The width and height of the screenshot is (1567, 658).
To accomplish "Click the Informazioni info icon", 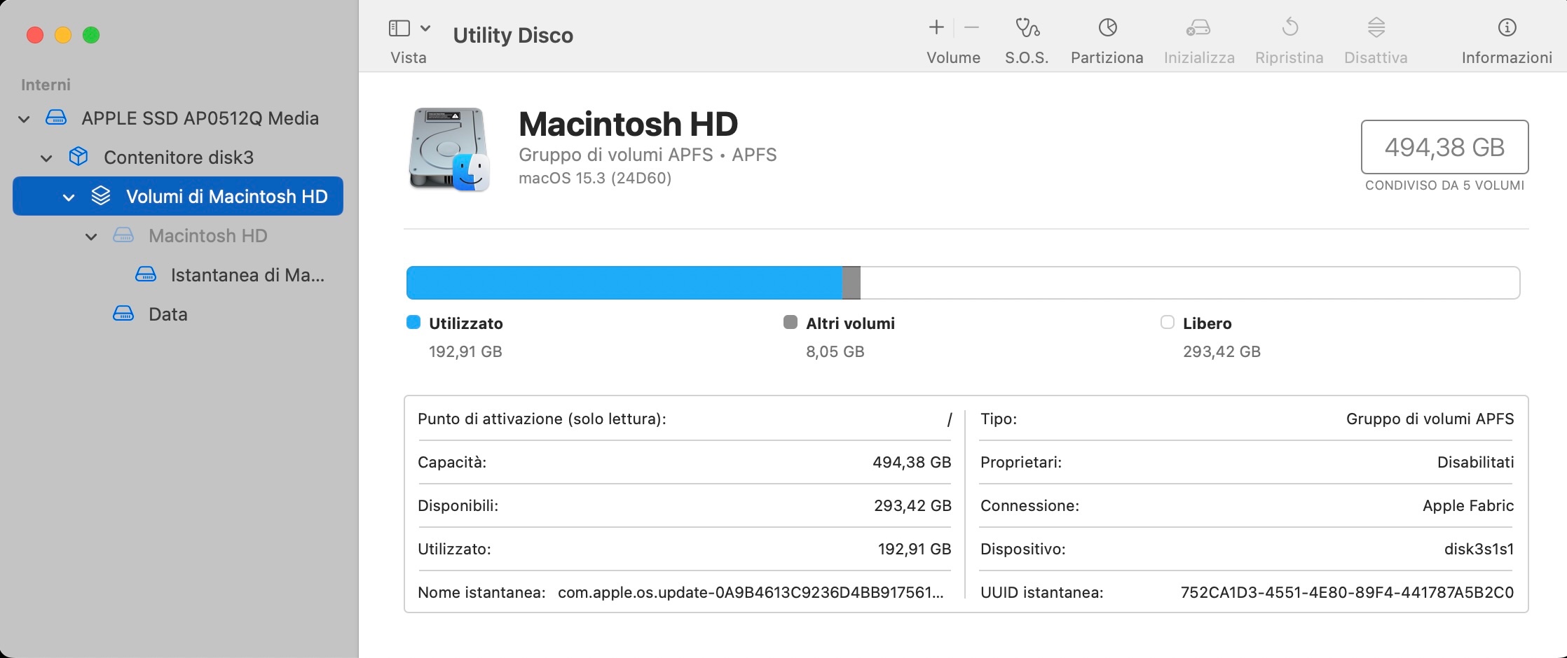I will (x=1507, y=28).
